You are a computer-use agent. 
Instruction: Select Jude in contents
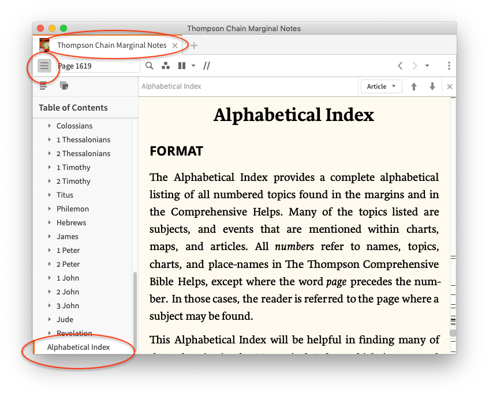(65, 320)
